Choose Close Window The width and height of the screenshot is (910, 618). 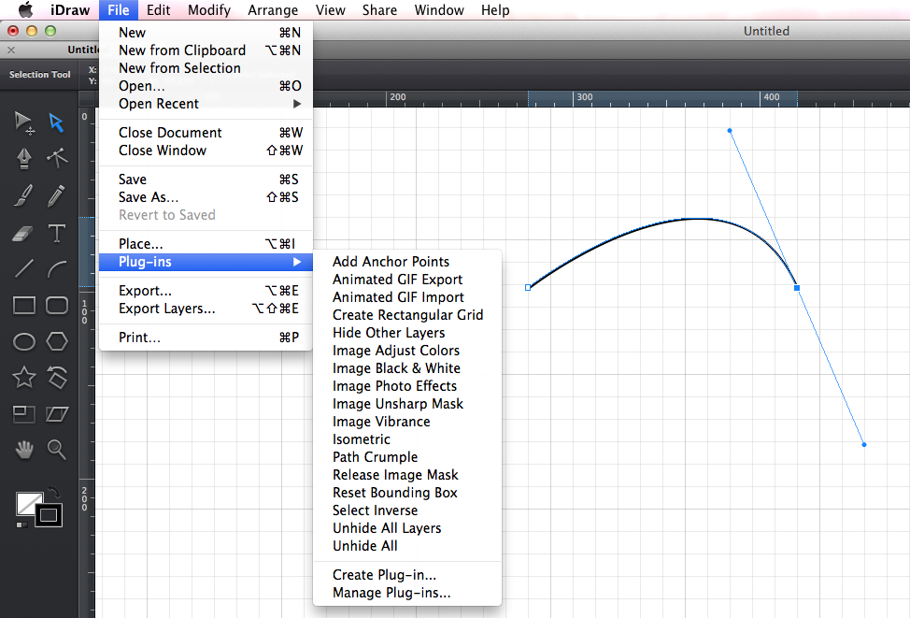pyautogui.click(x=206, y=151)
